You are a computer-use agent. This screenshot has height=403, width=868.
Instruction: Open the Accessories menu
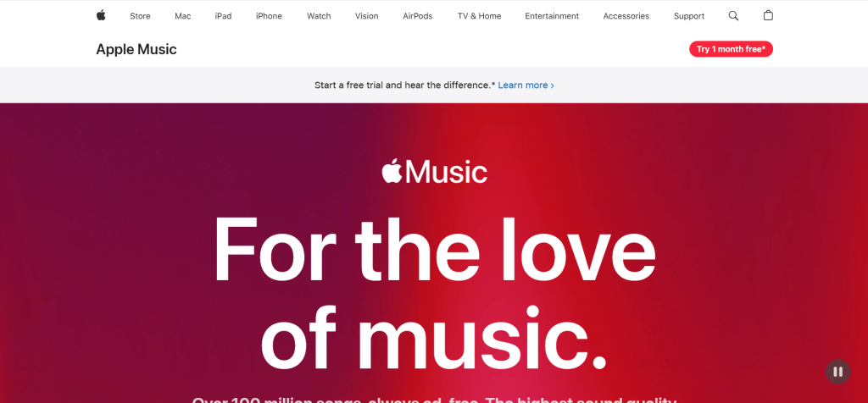(x=626, y=16)
